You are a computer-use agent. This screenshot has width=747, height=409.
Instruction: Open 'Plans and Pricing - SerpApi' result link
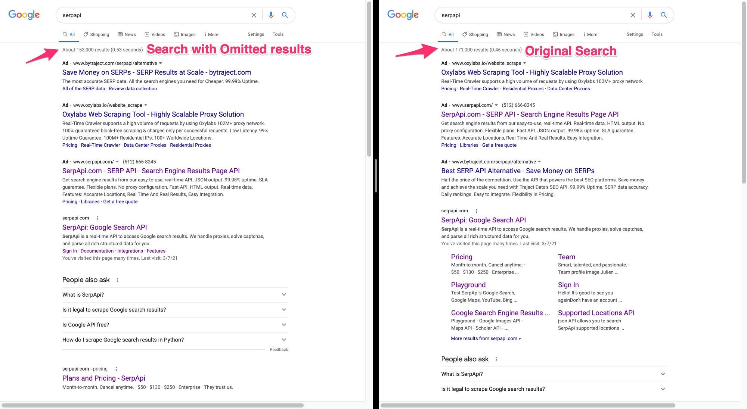coord(103,378)
